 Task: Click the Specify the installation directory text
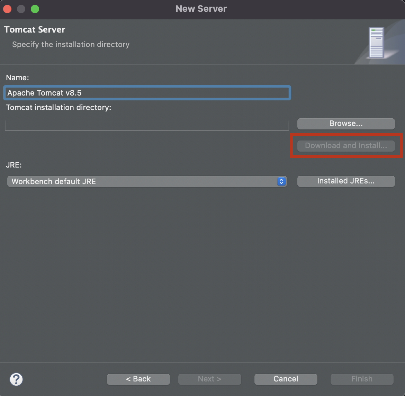[71, 44]
